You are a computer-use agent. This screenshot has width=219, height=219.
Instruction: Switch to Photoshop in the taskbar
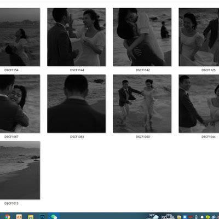pos(42,217)
